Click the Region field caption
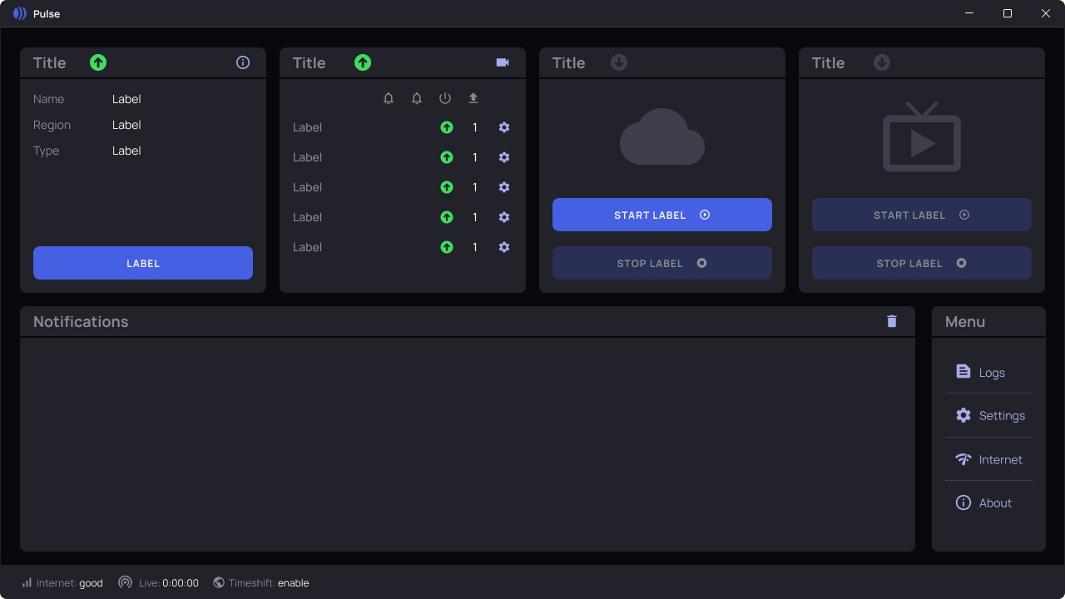The width and height of the screenshot is (1065, 599). (x=52, y=125)
